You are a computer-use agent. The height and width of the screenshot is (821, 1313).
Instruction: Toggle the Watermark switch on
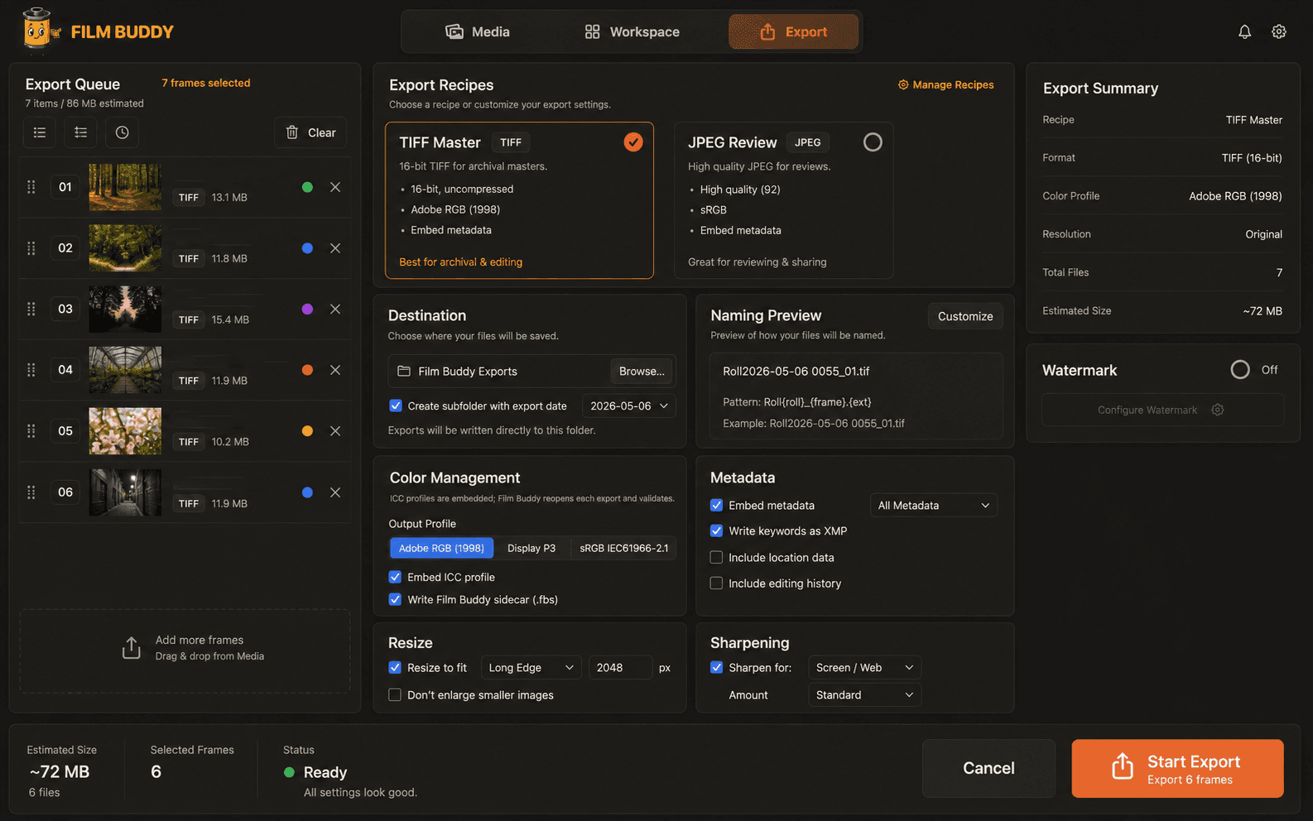(x=1240, y=370)
